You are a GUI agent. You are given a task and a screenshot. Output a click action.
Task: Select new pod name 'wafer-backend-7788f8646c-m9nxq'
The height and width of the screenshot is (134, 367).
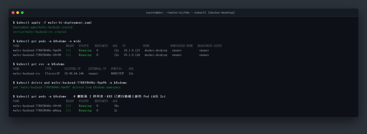tap(37, 110)
